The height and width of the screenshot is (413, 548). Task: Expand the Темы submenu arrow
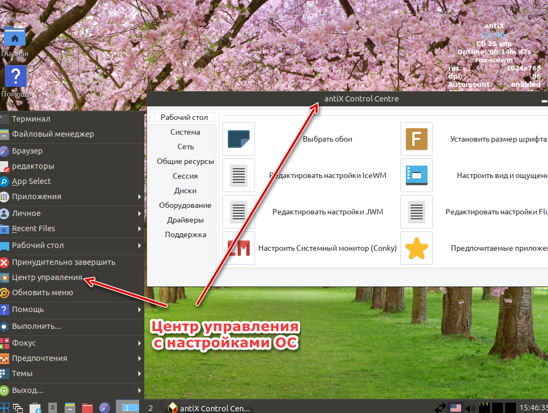(139, 373)
